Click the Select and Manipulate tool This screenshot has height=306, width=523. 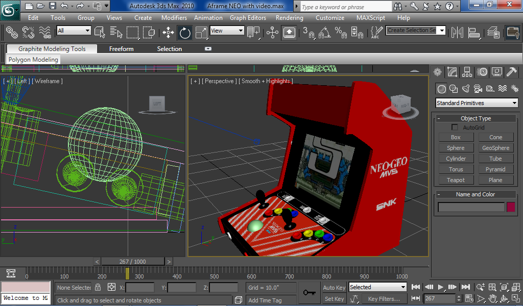(273, 32)
